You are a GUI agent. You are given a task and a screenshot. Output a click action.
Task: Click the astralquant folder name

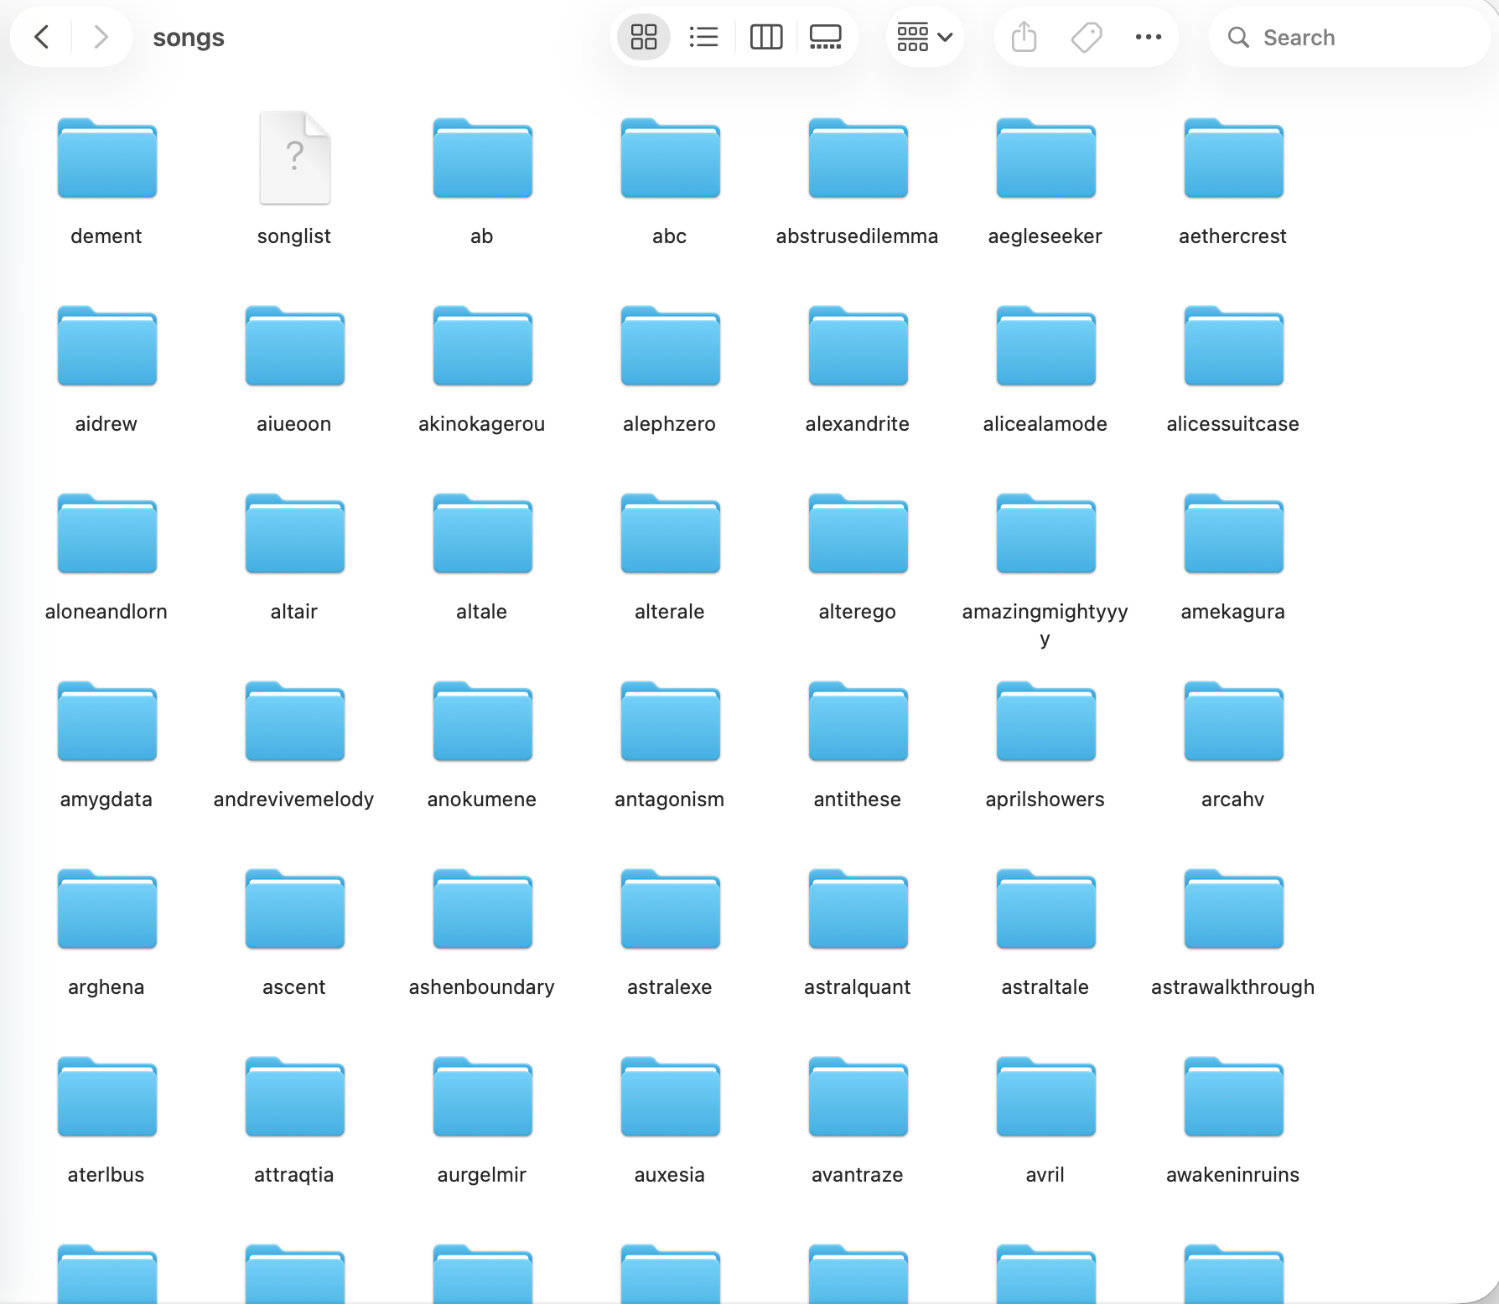tap(858, 987)
